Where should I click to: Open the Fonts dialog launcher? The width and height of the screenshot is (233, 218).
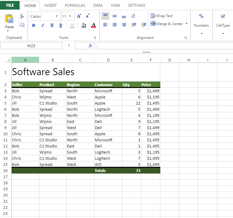click(95, 38)
